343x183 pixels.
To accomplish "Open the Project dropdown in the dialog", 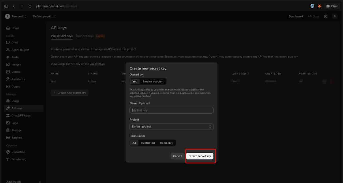I will pyautogui.click(x=171, y=126).
